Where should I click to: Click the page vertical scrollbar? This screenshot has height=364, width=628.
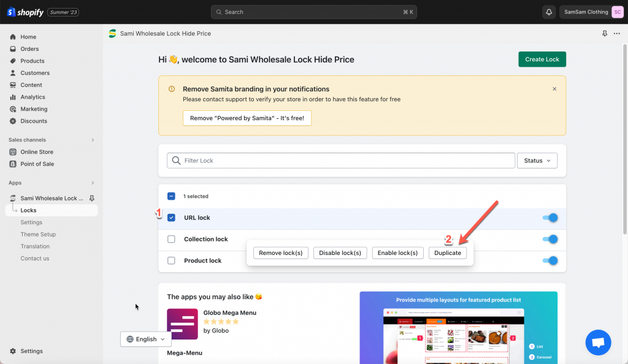pyautogui.click(x=624, y=140)
